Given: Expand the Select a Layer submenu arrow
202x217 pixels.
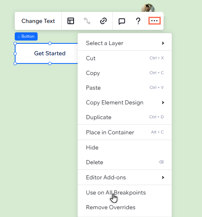Looking at the screenshot, I should (163, 43).
